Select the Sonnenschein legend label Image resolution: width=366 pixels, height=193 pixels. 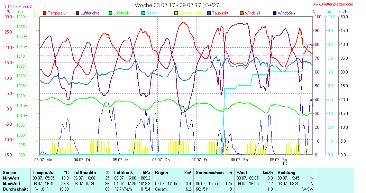(x=191, y=13)
